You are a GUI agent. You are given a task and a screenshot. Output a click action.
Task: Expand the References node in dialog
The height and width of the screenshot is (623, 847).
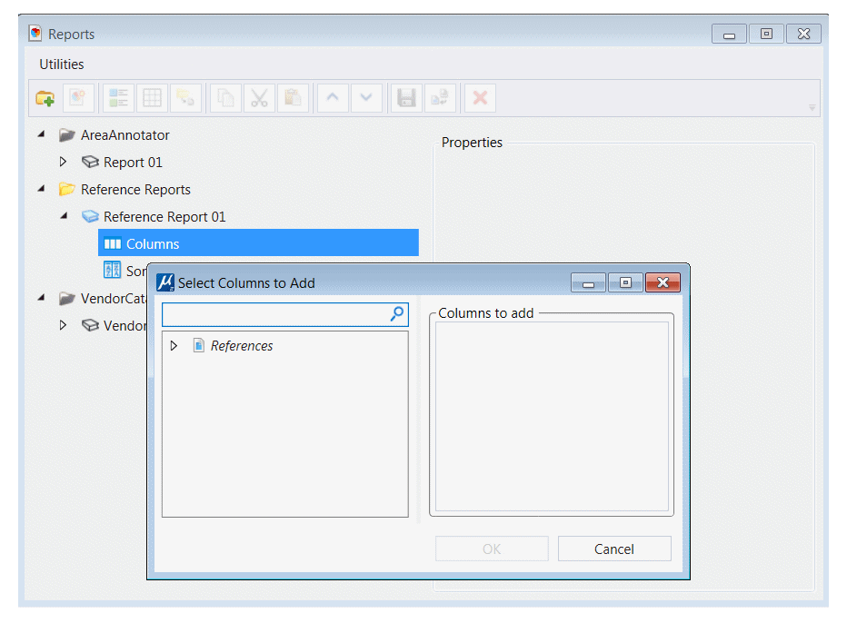click(x=174, y=345)
